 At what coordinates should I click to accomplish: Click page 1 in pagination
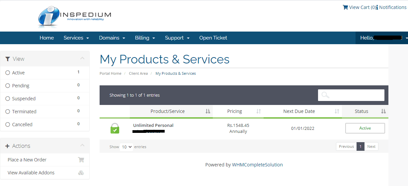pyautogui.click(x=361, y=146)
